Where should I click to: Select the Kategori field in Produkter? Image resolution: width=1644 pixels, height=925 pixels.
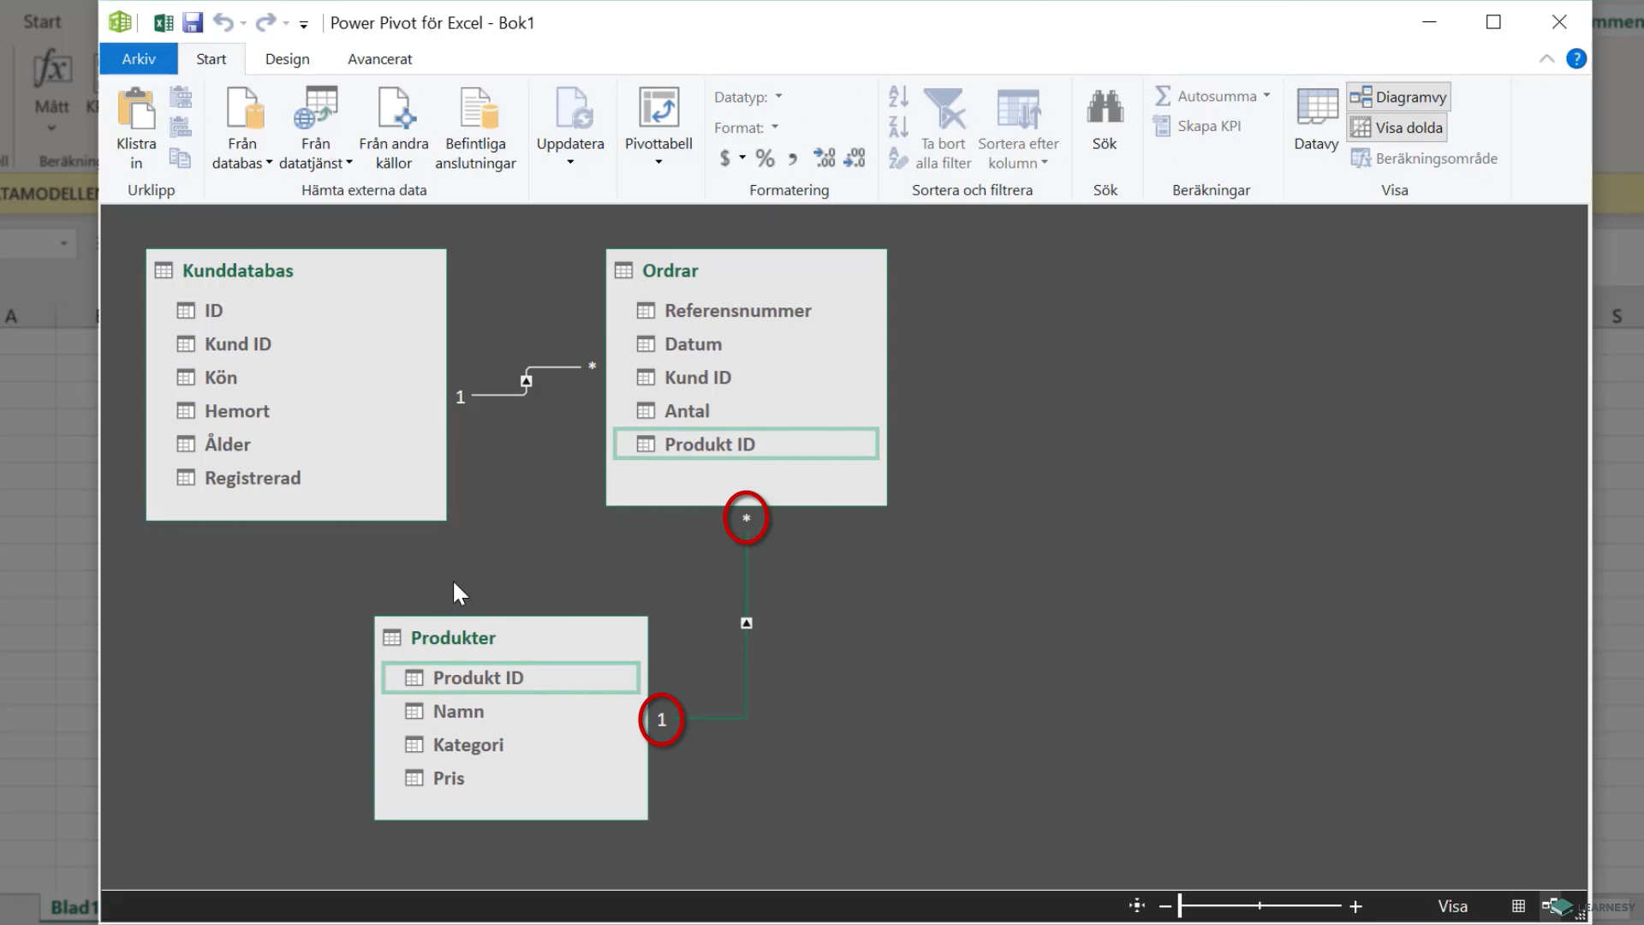click(x=469, y=744)
